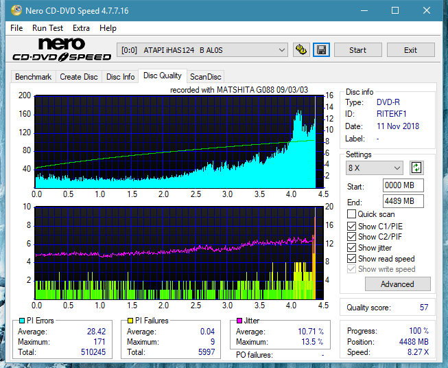The width and height of the screenshot is (448, 368).
Task: Click the Start button
Action: coord(357,50)
